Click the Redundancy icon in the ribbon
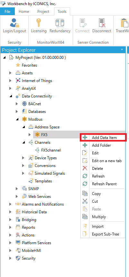 coord(60,23)
